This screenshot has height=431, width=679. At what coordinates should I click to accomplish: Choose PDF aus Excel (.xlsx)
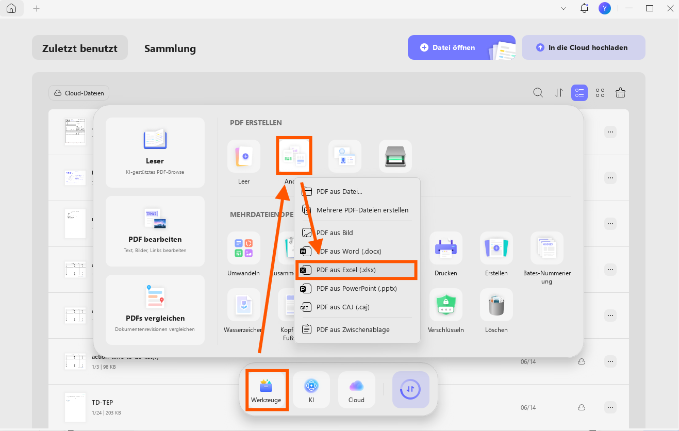[356, 270]
